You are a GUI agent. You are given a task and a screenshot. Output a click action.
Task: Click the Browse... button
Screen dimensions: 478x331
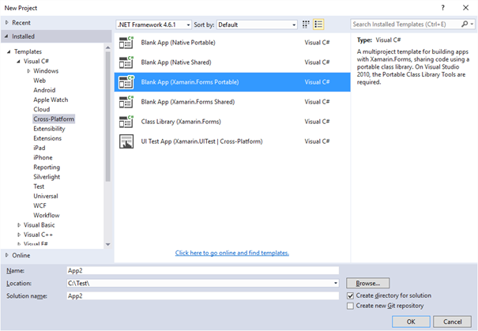point(368,283)
